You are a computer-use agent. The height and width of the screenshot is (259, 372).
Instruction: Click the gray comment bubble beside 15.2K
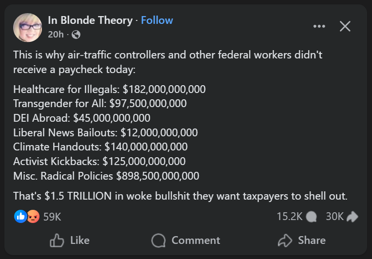point(313,217)
